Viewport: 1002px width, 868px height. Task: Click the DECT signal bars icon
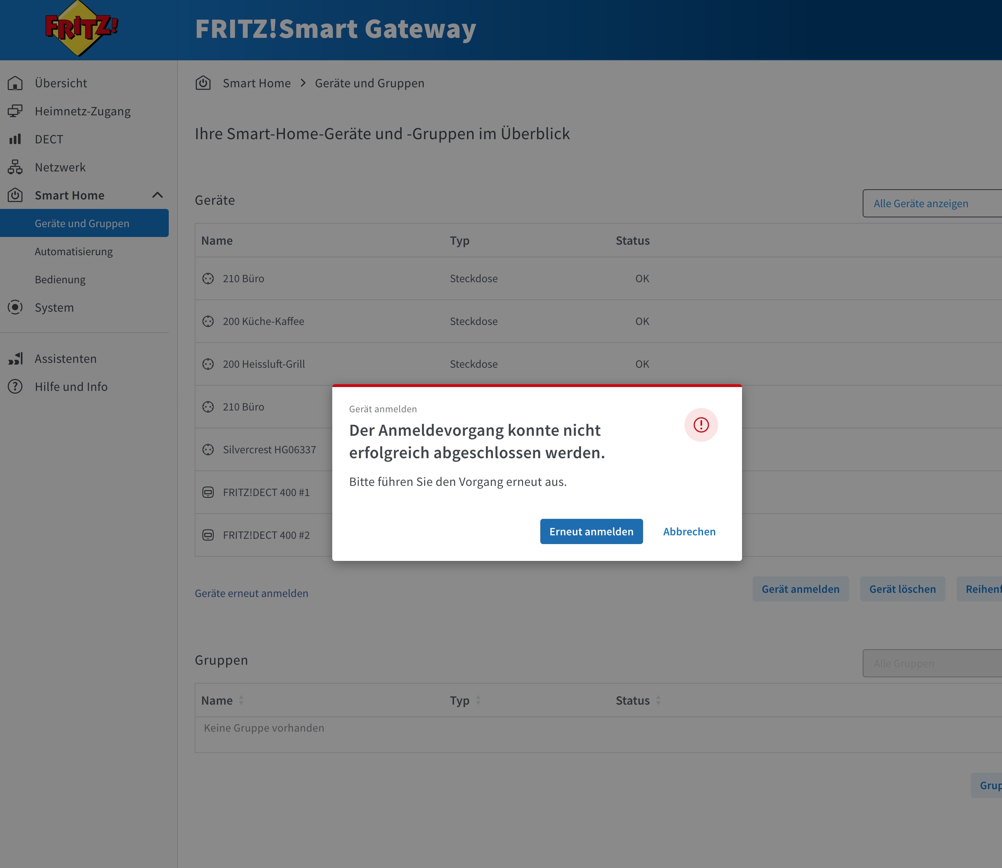pos(15,140)
